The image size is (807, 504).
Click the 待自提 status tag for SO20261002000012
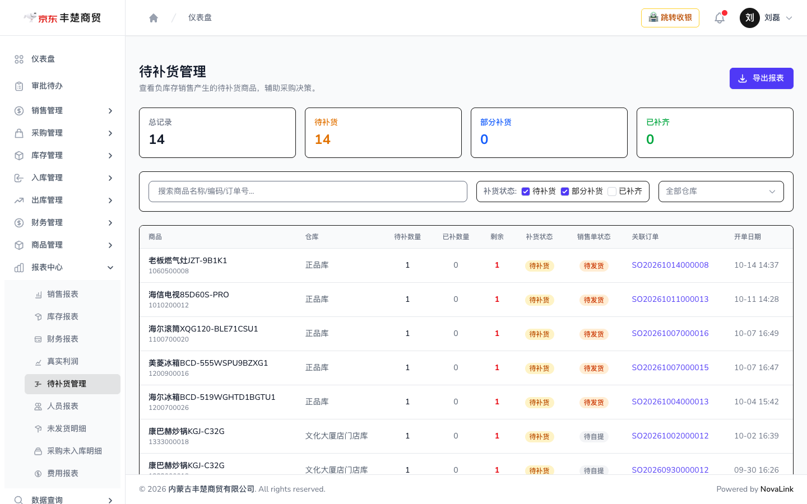(x=594, y=437)
